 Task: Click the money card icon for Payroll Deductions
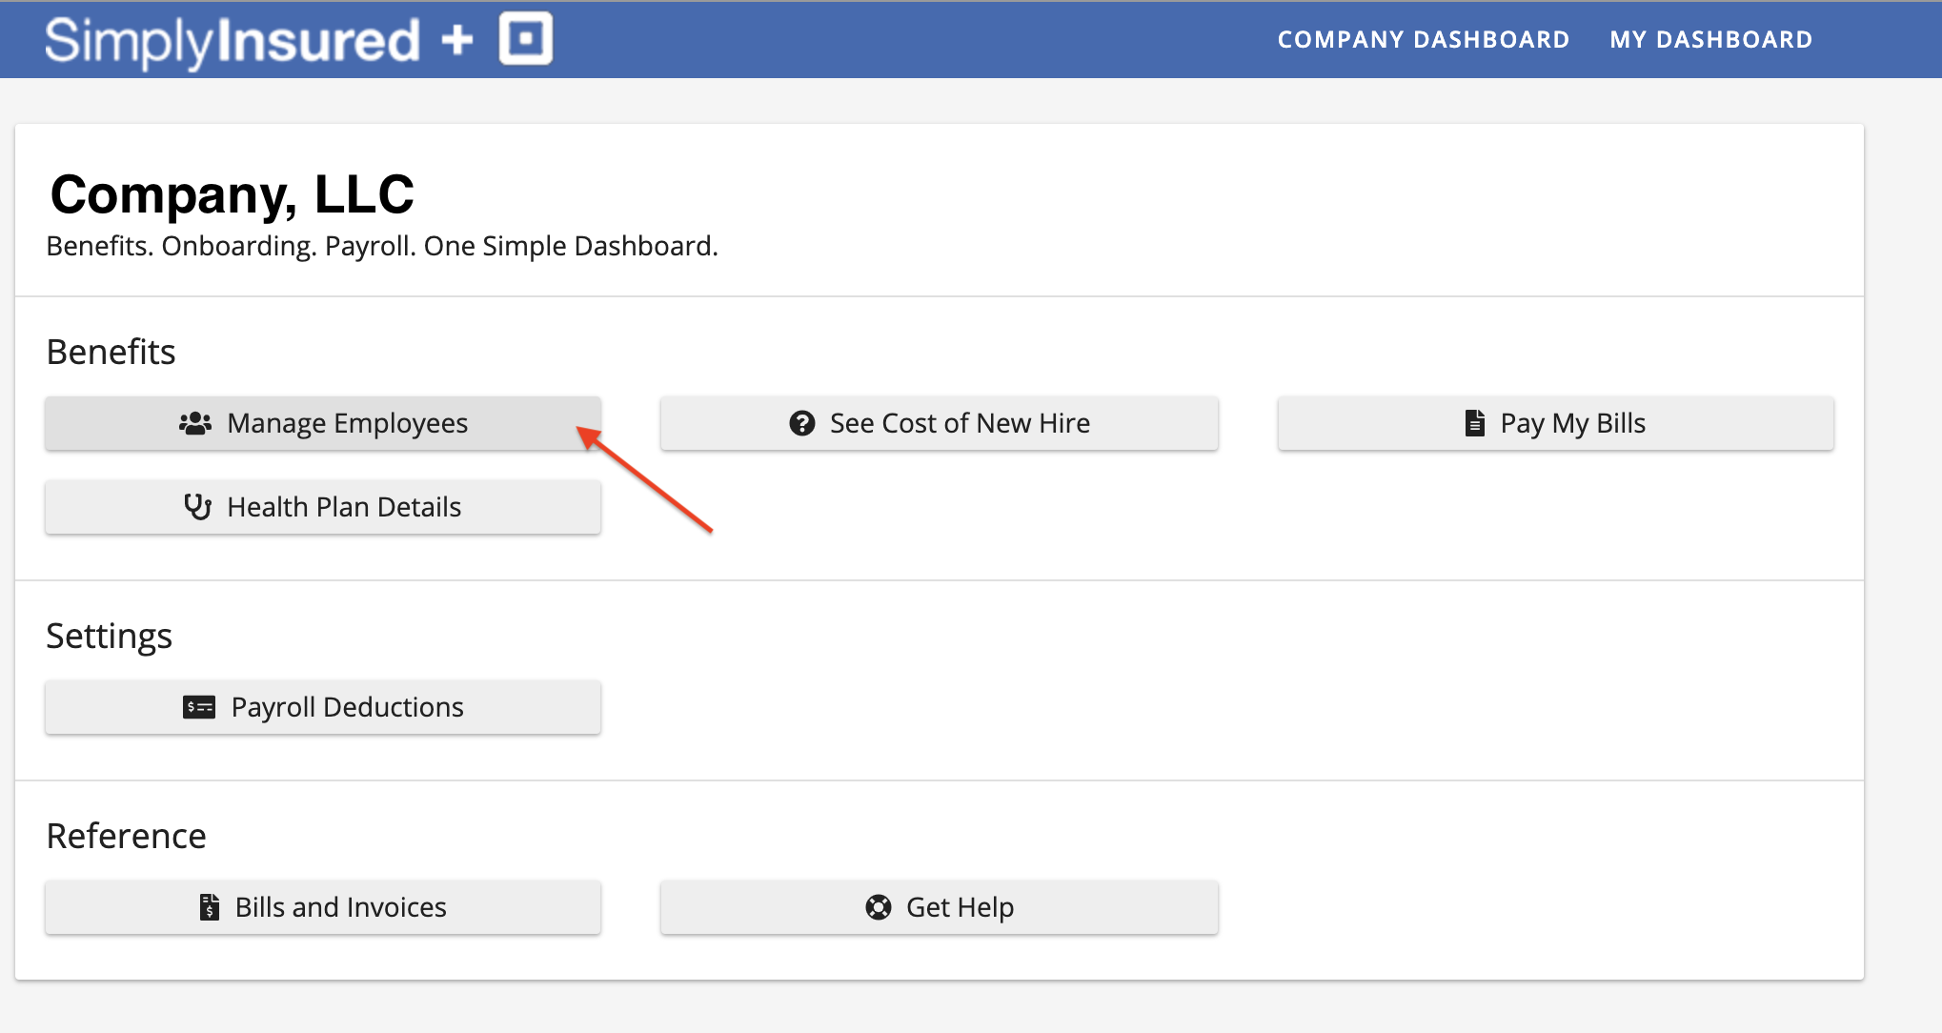pos(199,707)
